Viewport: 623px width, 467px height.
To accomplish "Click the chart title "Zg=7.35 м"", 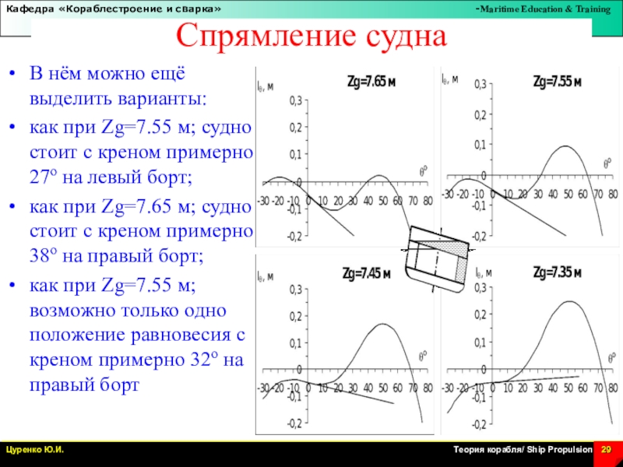I will coord(557,272).
